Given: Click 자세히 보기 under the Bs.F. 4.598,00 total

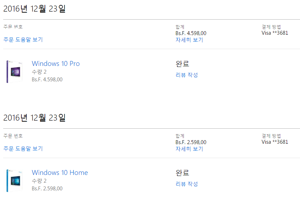Looking at the screenshot, I should click(x=189, y=40).
